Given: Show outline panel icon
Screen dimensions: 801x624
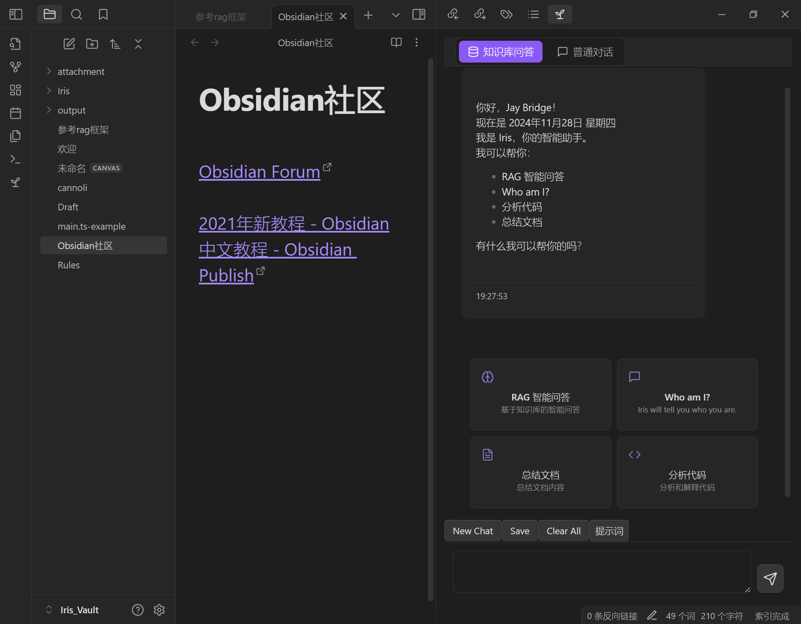Looking at the screenshot, I should click(x=533, y=14).
